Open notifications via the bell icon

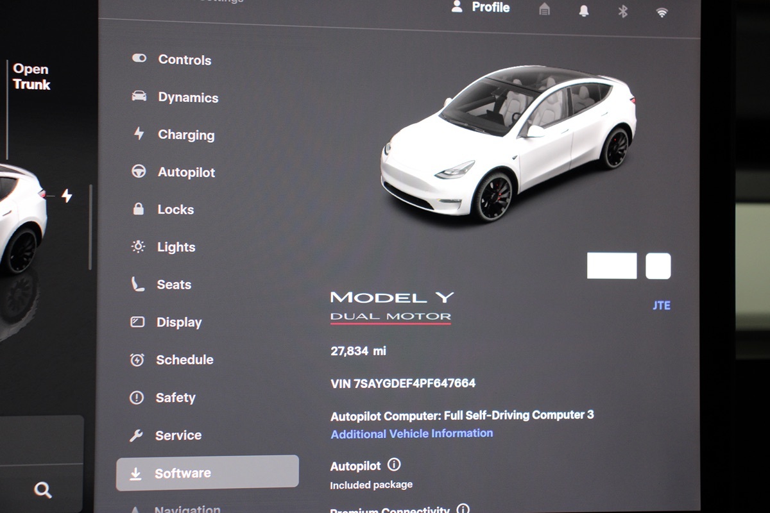(x=583, y=10)
